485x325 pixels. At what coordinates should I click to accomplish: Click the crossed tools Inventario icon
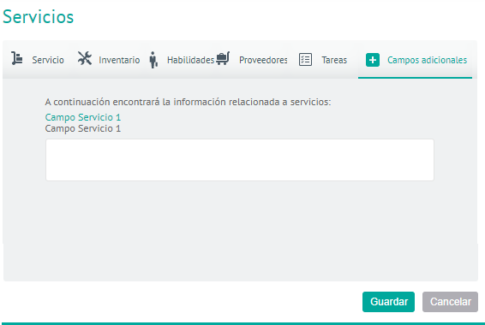[85, 58]
